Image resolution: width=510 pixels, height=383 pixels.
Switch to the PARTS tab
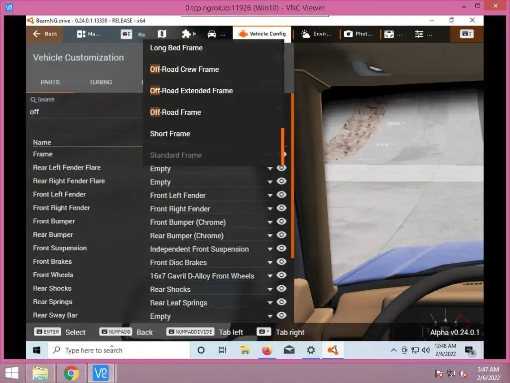click(x=50, y=82)
